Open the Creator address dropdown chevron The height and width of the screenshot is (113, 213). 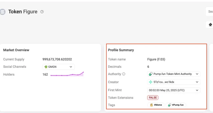(x=197, y=82)
